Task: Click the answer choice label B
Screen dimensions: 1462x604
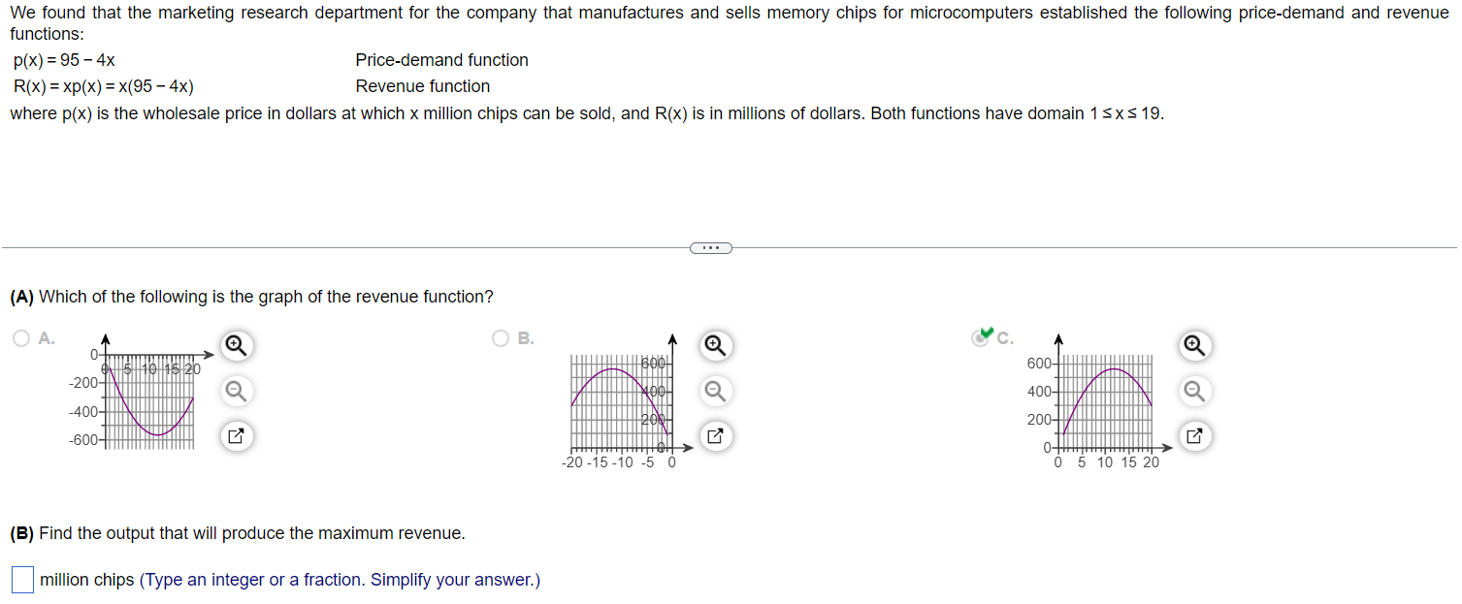Action: 522,338
